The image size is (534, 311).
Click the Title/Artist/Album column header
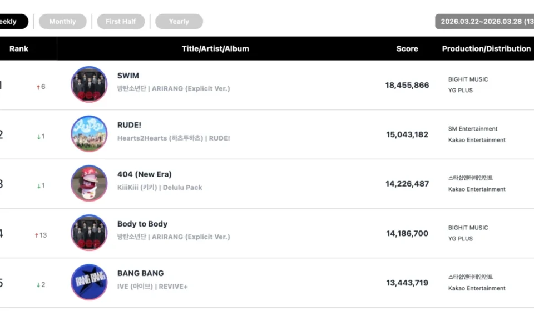(x=215, y=49)
